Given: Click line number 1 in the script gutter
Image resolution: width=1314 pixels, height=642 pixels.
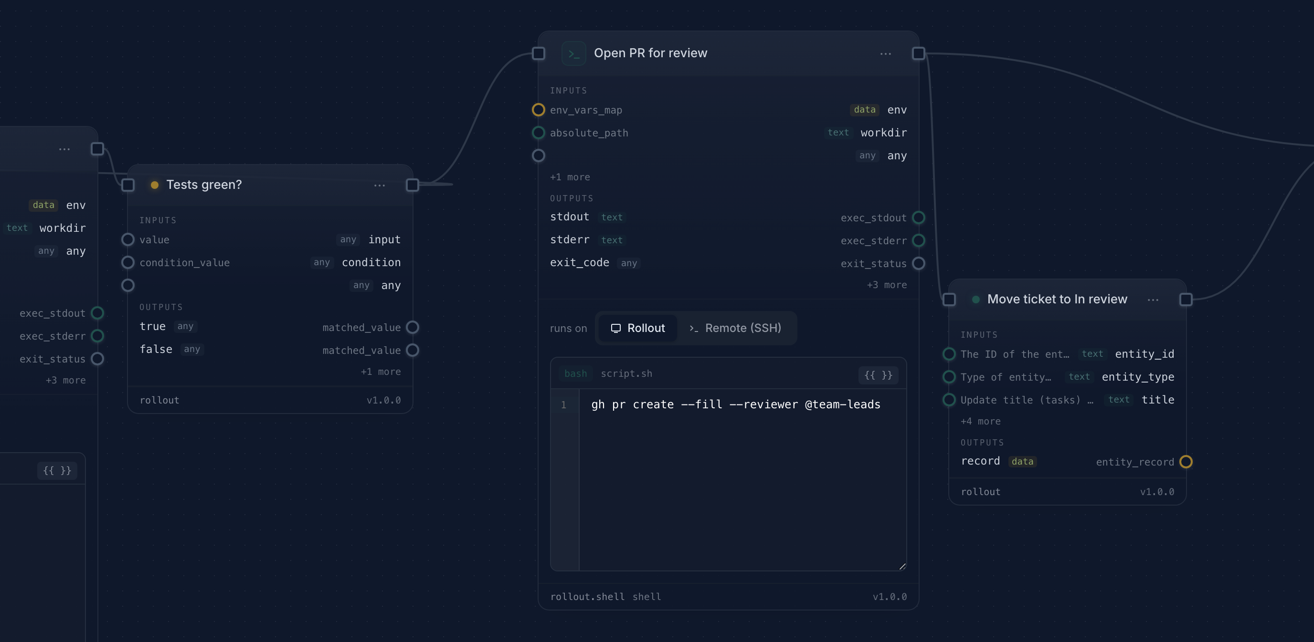Looking at the screenshot, I should (x=563, y=404).
